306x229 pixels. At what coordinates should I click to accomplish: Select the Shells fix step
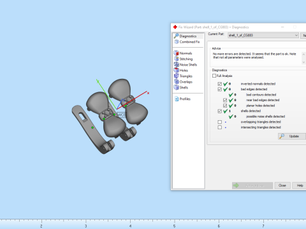[x=184, y=88]
